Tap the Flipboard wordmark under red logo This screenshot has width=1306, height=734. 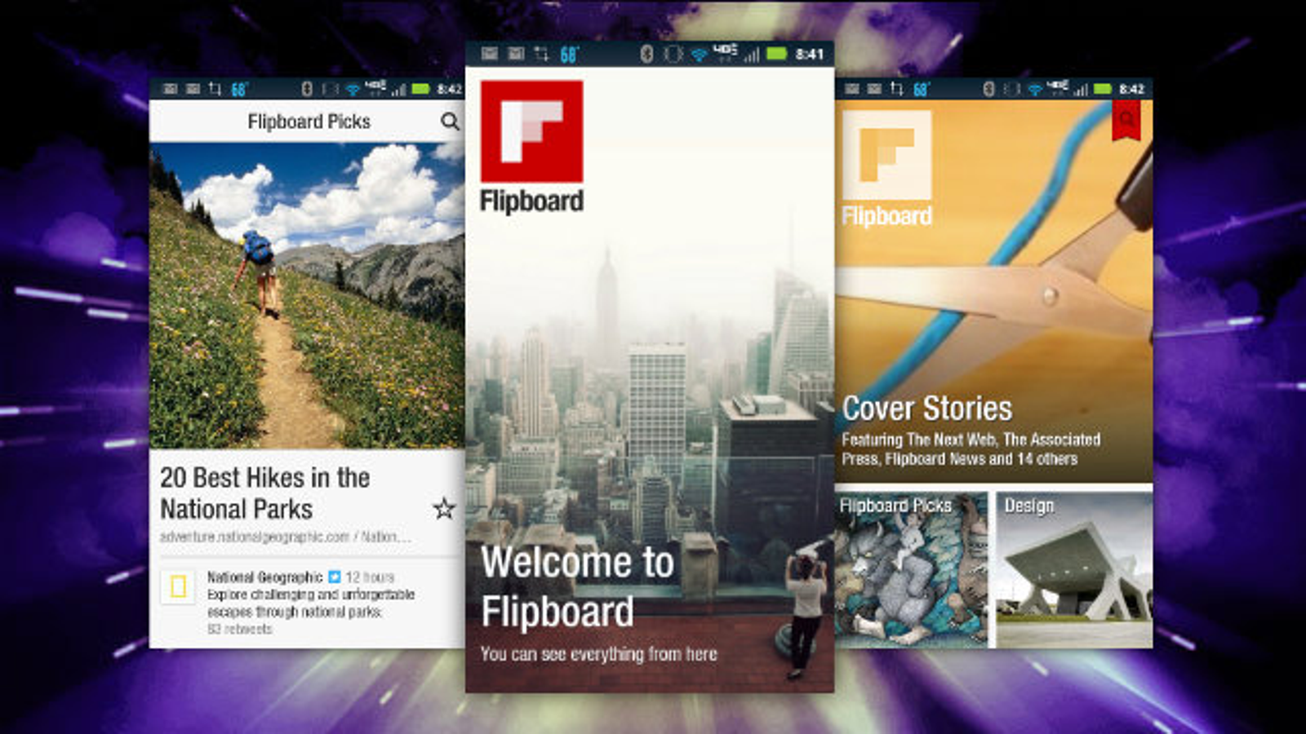[531, 201]
